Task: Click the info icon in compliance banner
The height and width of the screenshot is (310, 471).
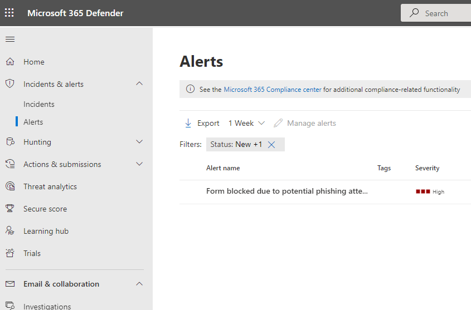Action: point(190,89)
